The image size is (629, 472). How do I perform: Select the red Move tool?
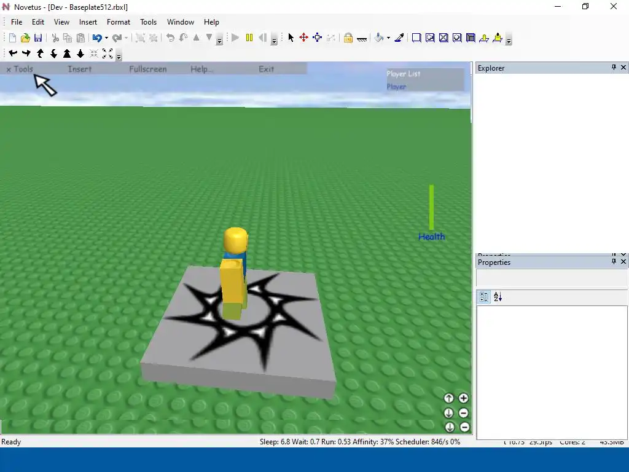pyautogui.click(x=303, y=37)
